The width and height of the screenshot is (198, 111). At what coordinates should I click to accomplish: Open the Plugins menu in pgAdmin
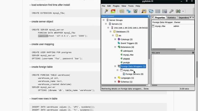point(116,6)
